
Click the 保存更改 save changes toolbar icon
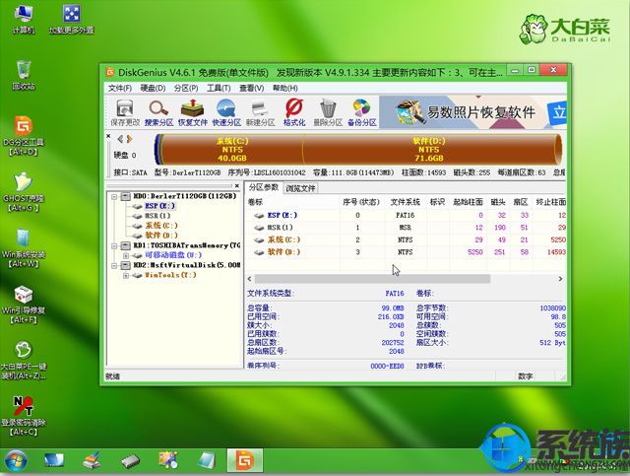125,112
